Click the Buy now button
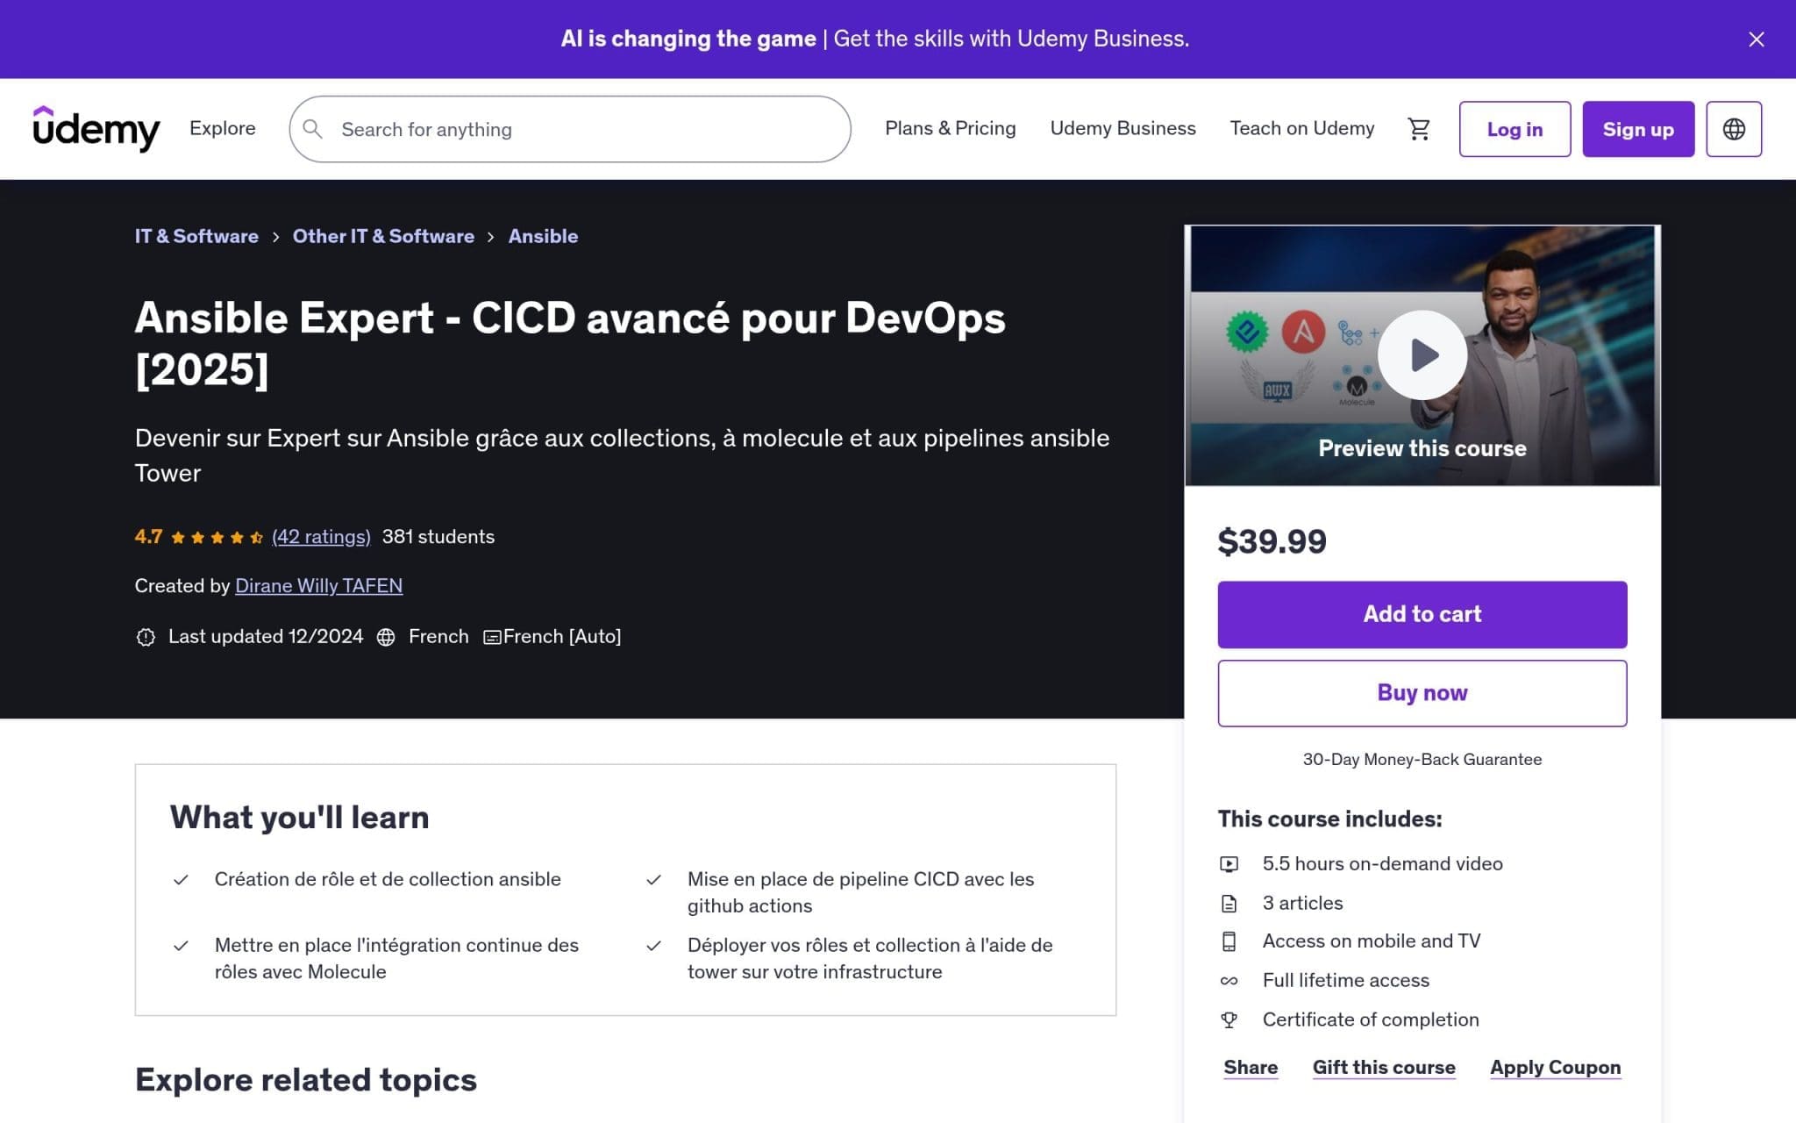This screenshot has height=1123, width=1796. pos(1422,692)
